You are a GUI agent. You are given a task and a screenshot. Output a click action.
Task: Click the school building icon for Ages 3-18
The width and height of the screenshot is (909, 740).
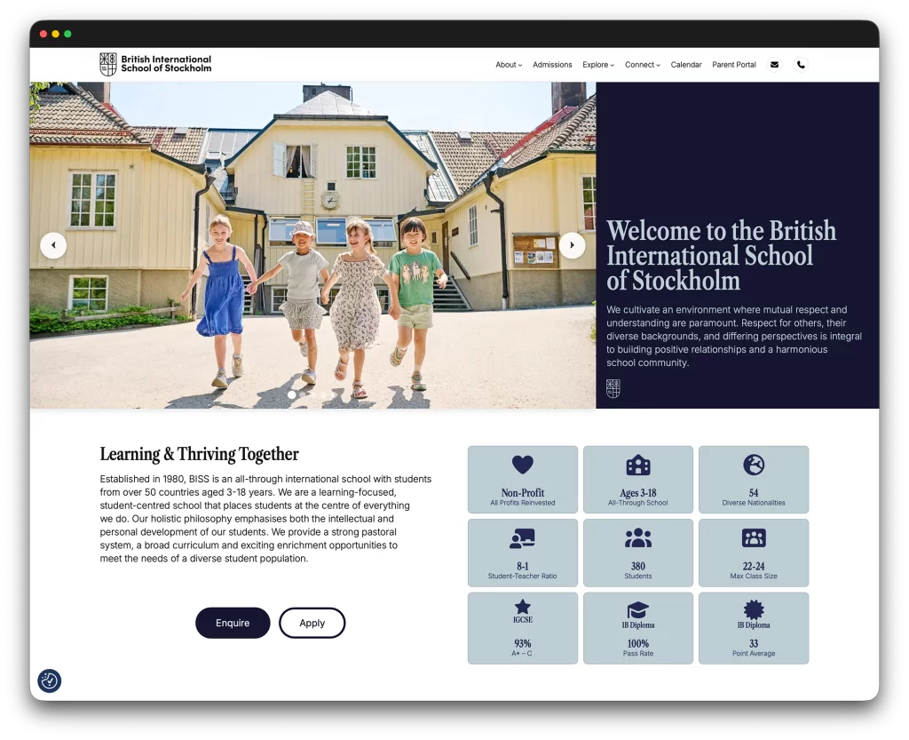[x=638, y=465]
